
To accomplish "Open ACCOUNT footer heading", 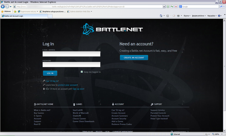I will click(x=118, y=104).
